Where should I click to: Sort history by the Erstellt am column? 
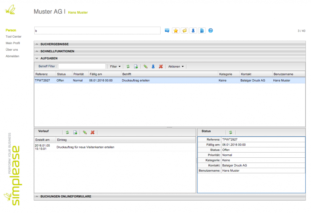point(45,140)
